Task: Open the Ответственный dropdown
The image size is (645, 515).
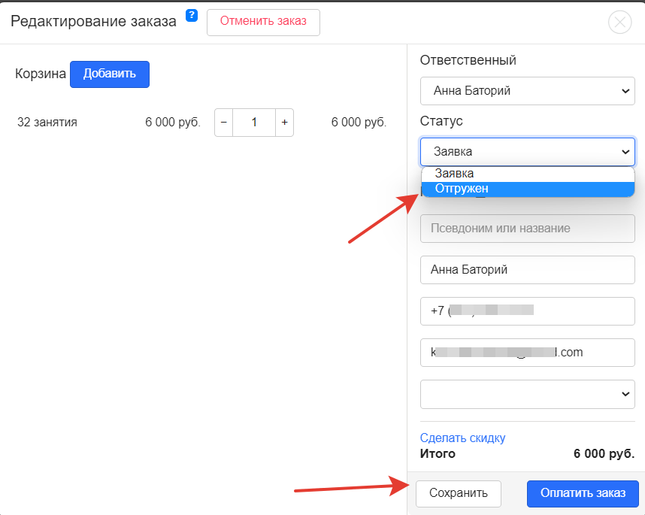Action: [x=528, y=90]
